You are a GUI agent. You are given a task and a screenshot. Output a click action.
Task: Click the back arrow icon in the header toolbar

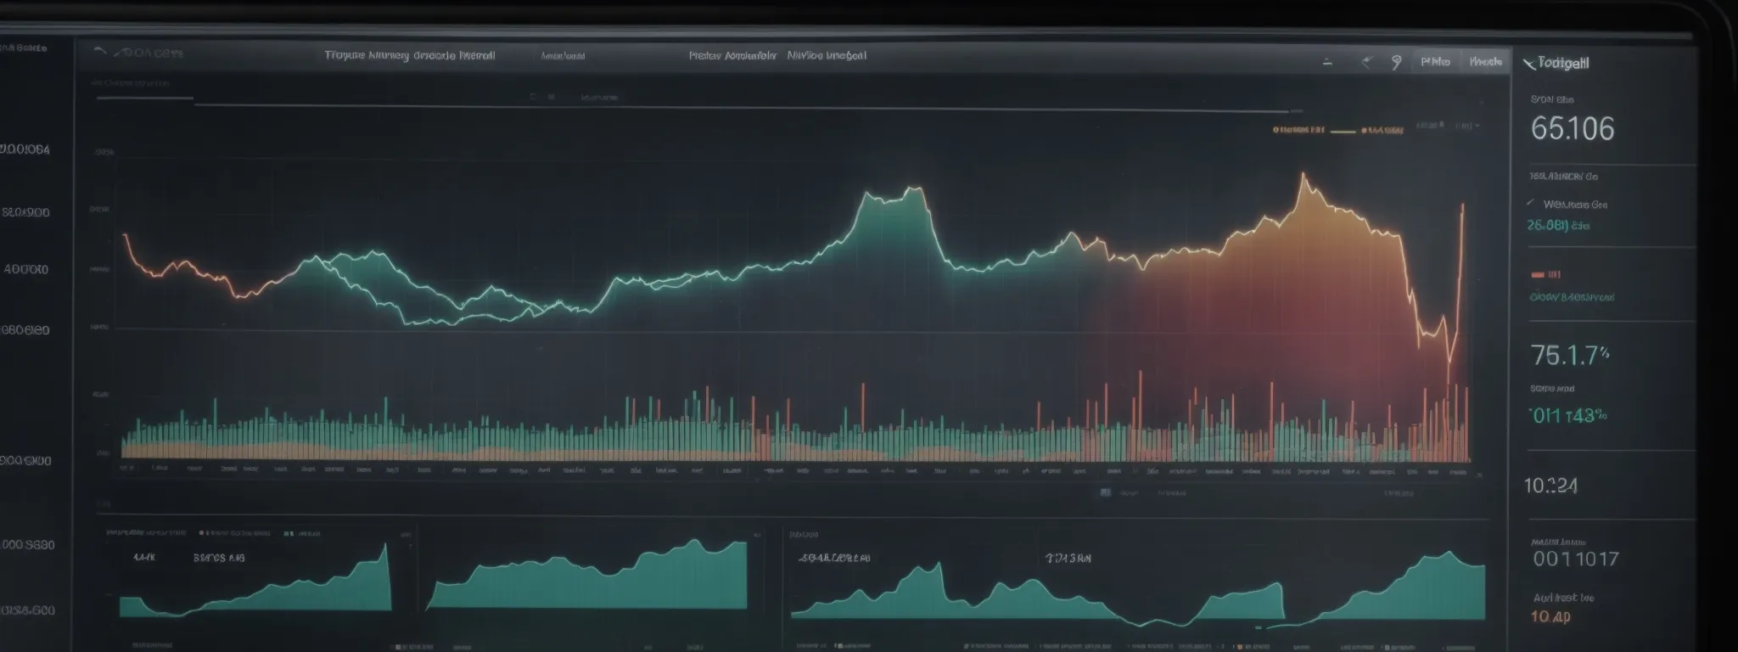(x=1365, y=62)
